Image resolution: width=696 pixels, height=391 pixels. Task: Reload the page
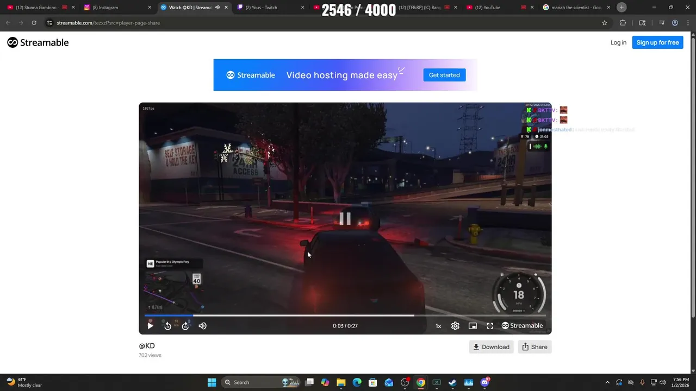pyautogui.click(x=34, y=23)
